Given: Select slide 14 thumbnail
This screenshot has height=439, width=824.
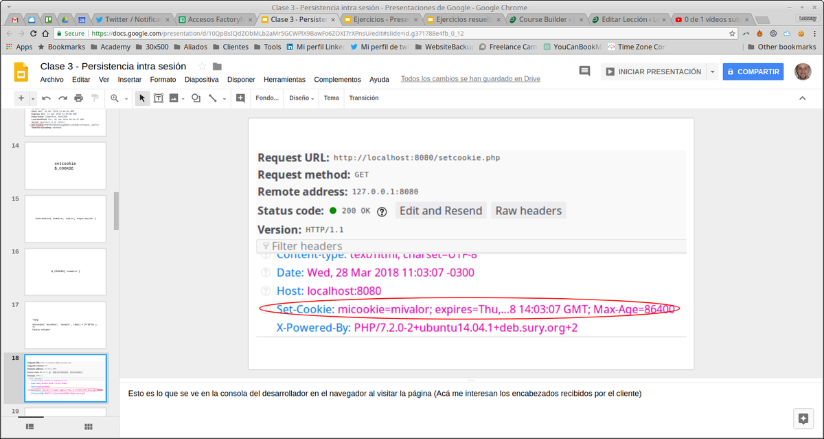Looking at the screenshot, I should pyautogui.click(x=65, y=166).
